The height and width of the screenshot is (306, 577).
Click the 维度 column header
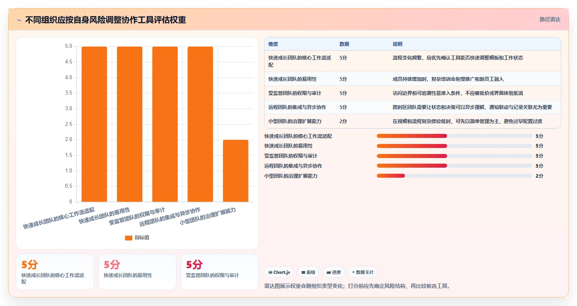coord(273,44)
